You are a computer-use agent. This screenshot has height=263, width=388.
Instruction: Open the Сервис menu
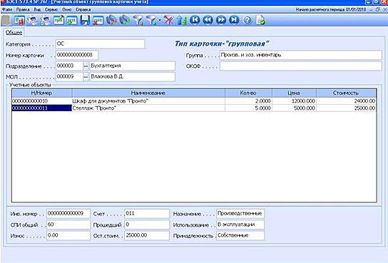coord(51,10)
